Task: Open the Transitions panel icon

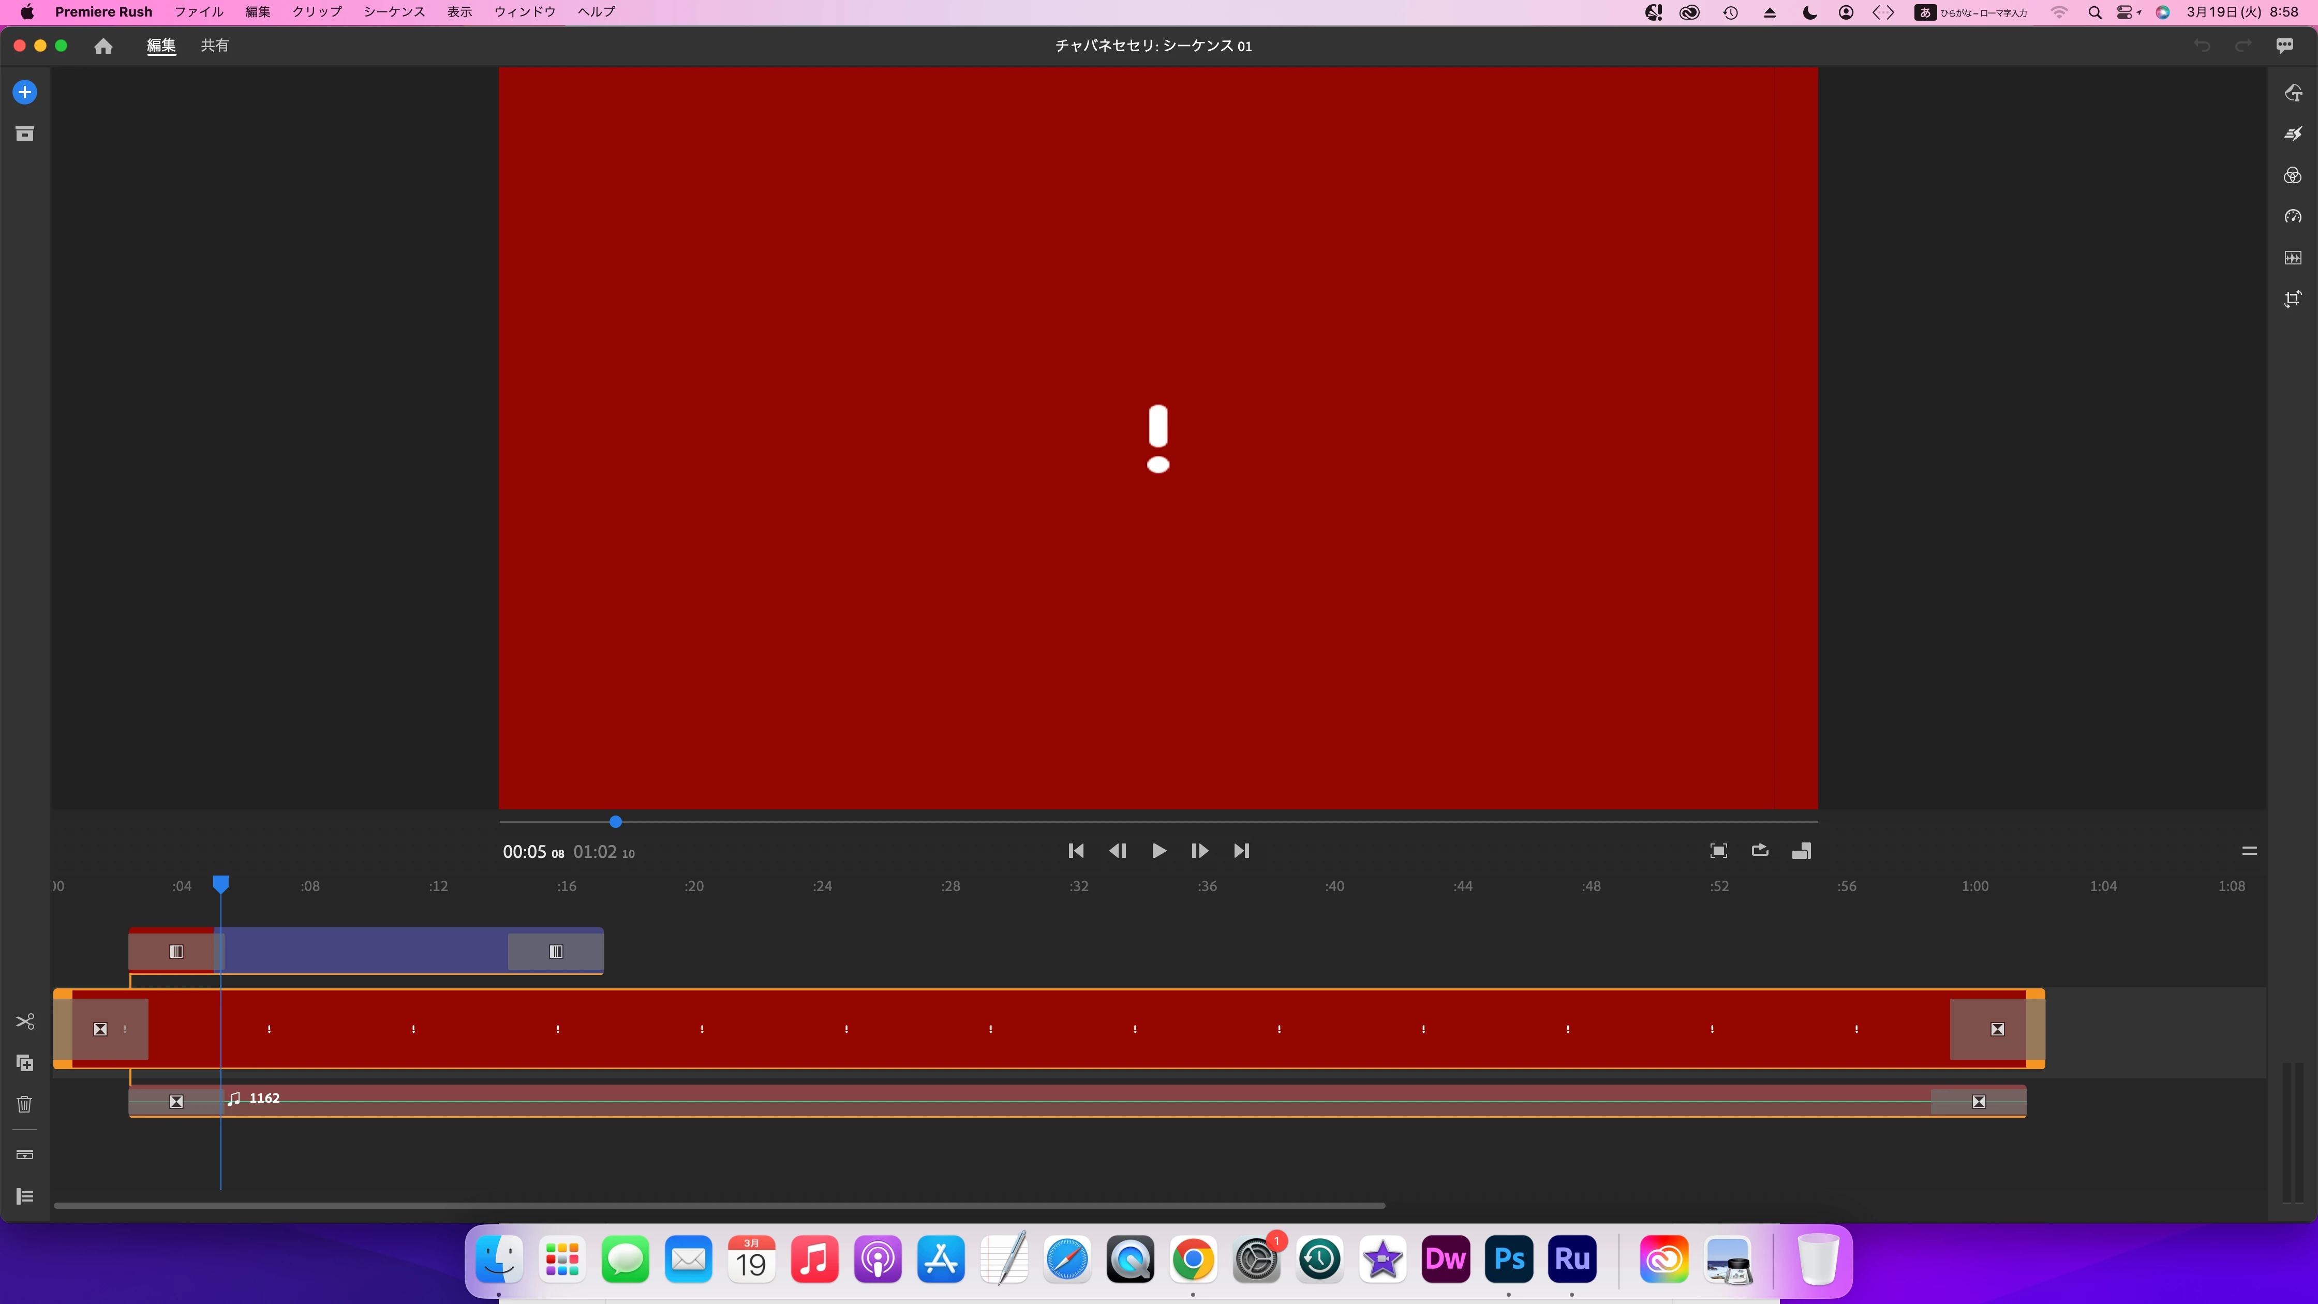Action: tap(2292, 134)
